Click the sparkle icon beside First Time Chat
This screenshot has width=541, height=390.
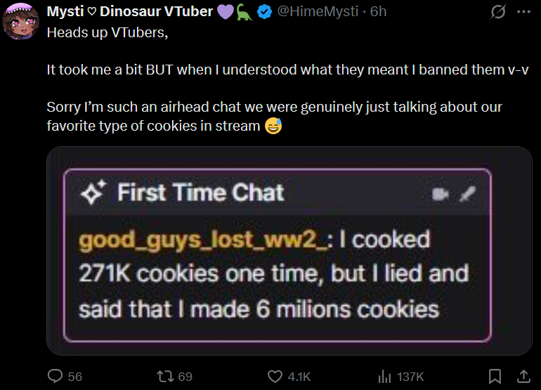click(x=94, y=193)
